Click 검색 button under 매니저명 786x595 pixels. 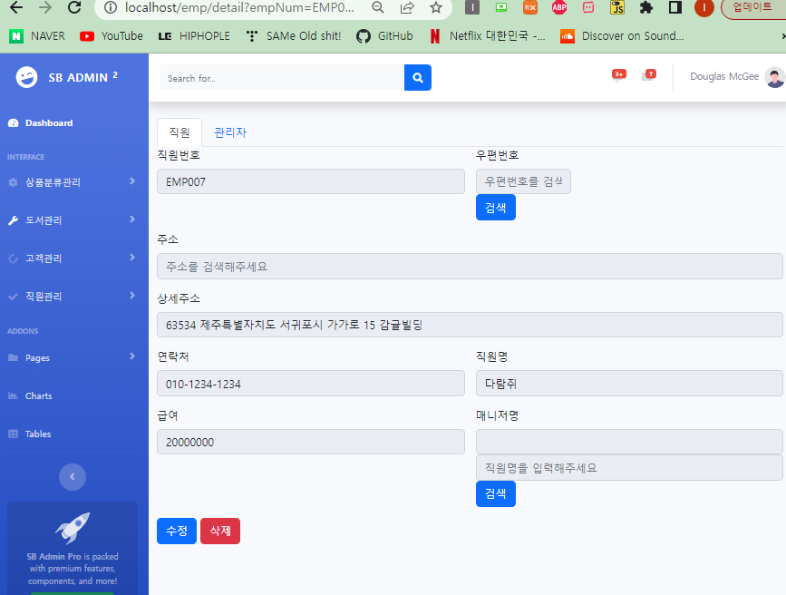pyautogui.click(x=496, y=493)
